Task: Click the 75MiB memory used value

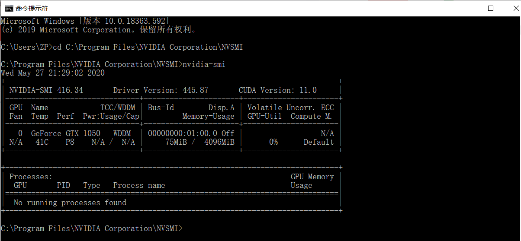Action: click(x=176, y=142)
